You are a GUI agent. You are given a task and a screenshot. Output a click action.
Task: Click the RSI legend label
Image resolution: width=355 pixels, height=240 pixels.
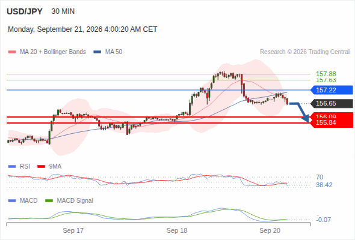[25, 167]
